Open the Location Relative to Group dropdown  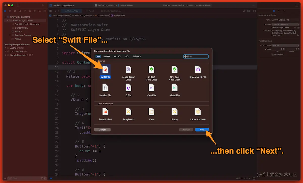pyautogui.click(x=285, y=24)
